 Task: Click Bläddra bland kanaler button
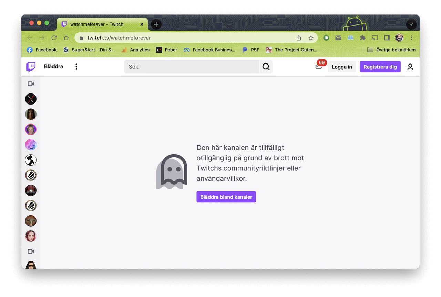pos(226,197)
